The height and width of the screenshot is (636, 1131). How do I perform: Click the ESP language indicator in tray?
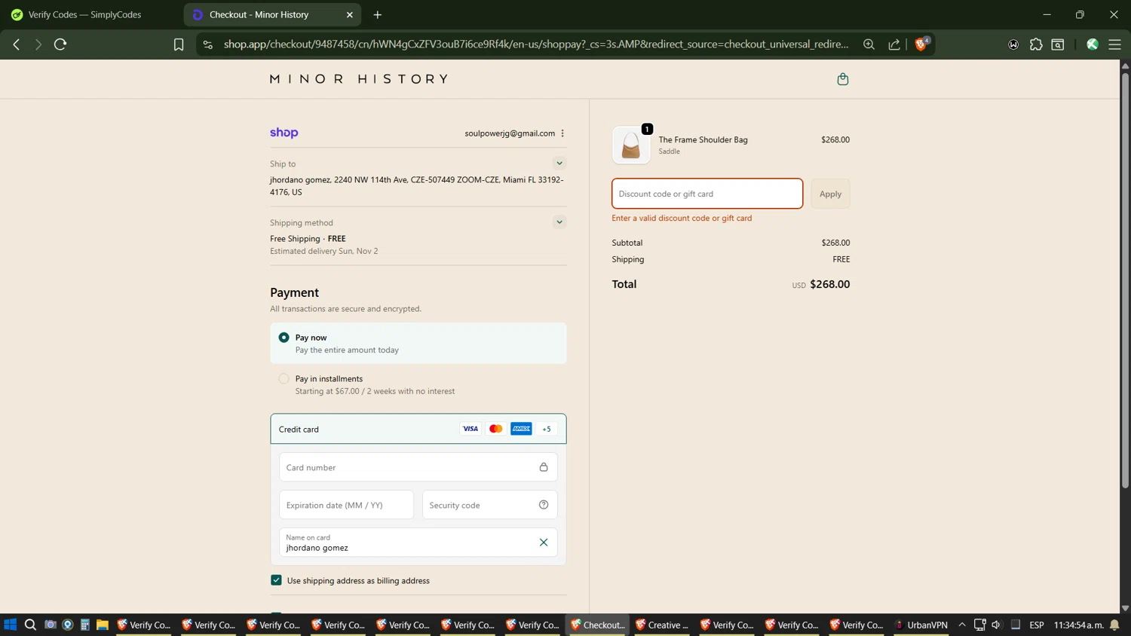point(1037,625)
